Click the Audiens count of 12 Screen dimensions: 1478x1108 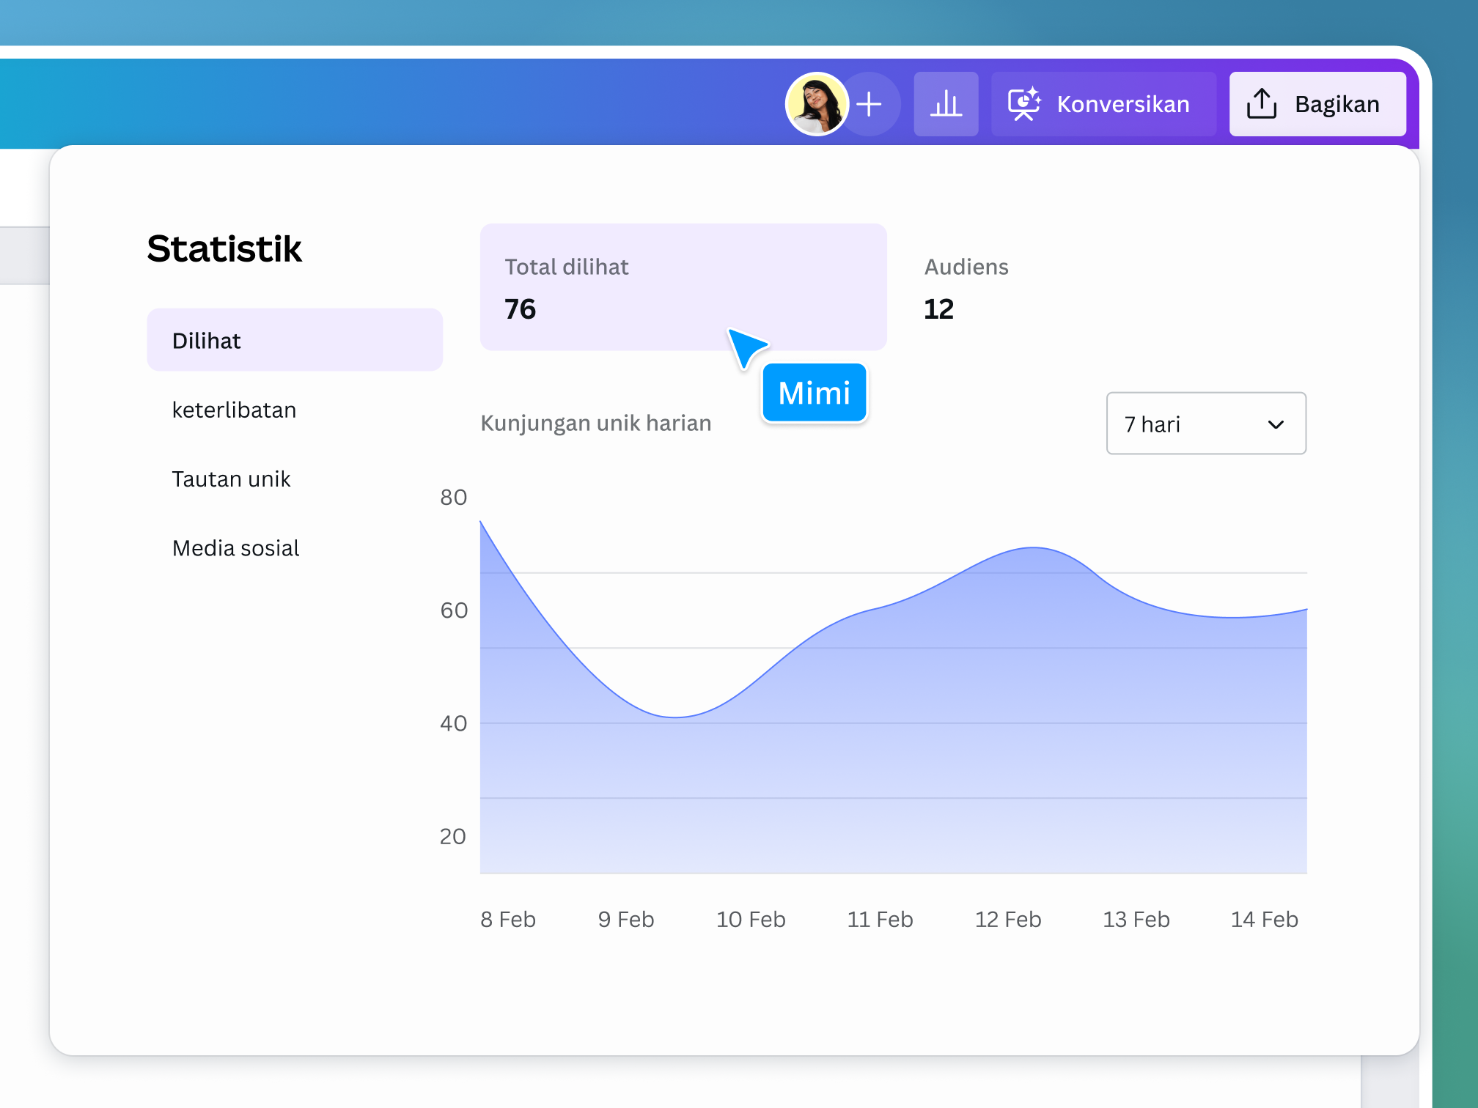coord(938,309)
